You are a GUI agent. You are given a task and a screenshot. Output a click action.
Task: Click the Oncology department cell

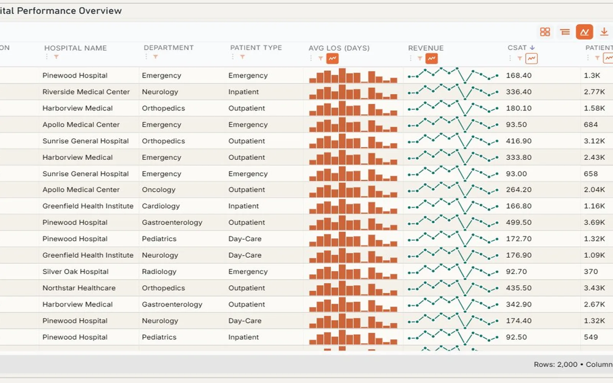[159, 190]
